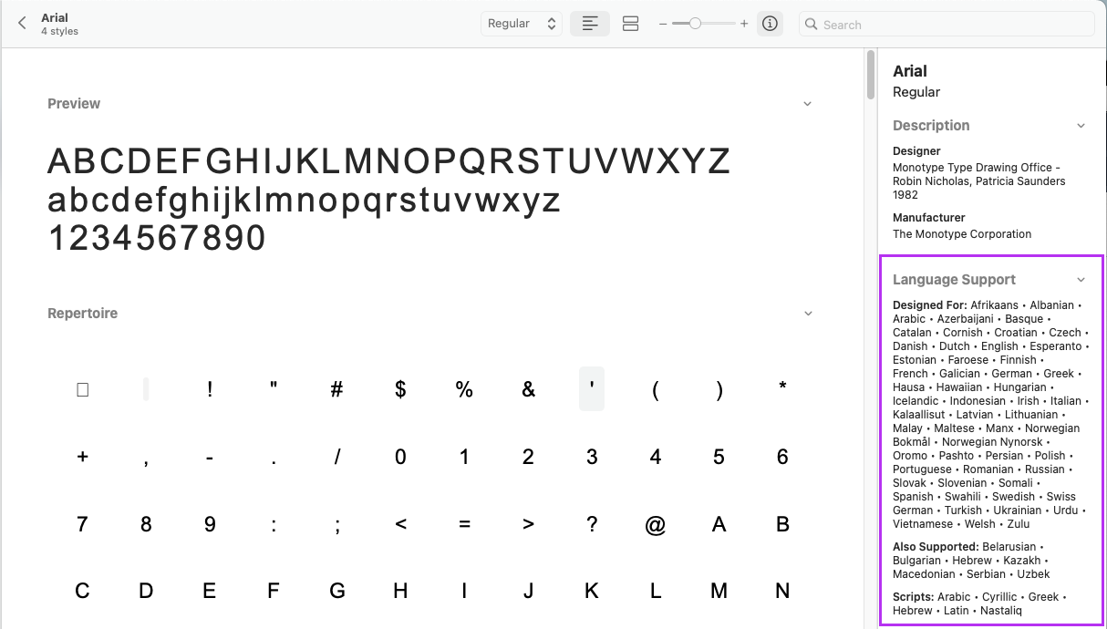This screenshot has height=629, width=1107.
Task: Select the apostrophe glyph in the repertoire
Action: pos(592,389)
